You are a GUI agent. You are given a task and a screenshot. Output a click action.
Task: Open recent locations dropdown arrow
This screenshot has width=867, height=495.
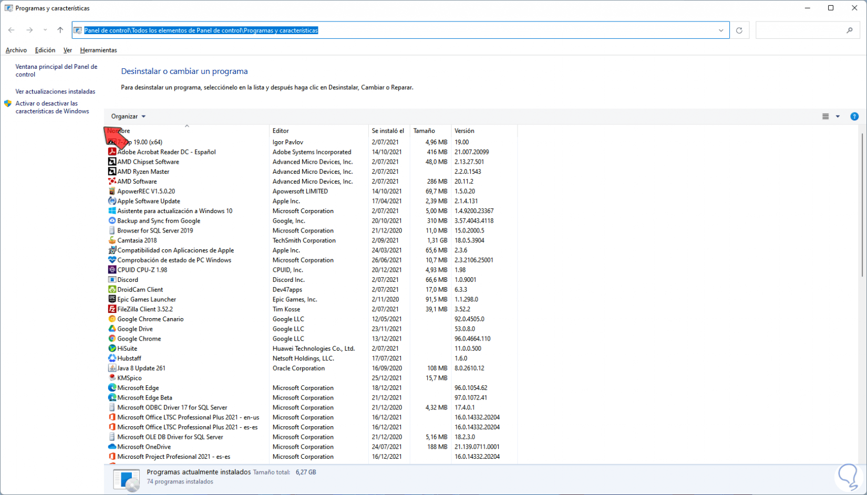pyautogui.click(x=45, y=30)
